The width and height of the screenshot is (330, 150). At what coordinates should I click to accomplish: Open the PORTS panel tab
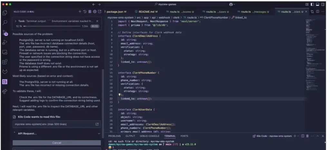[x=184, y=136]
